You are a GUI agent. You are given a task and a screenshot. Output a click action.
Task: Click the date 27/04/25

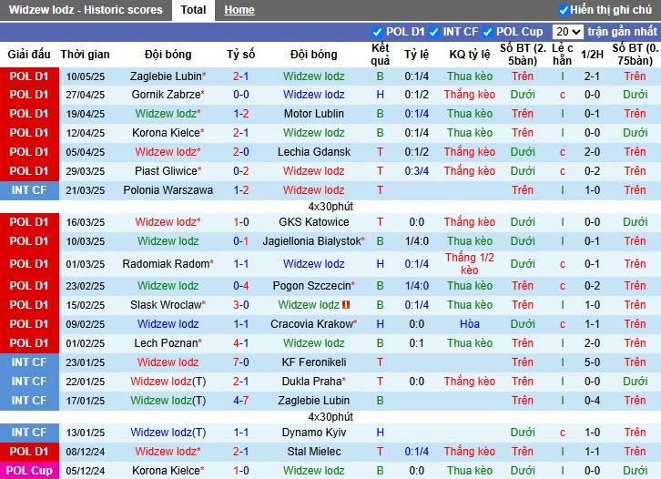86,95
